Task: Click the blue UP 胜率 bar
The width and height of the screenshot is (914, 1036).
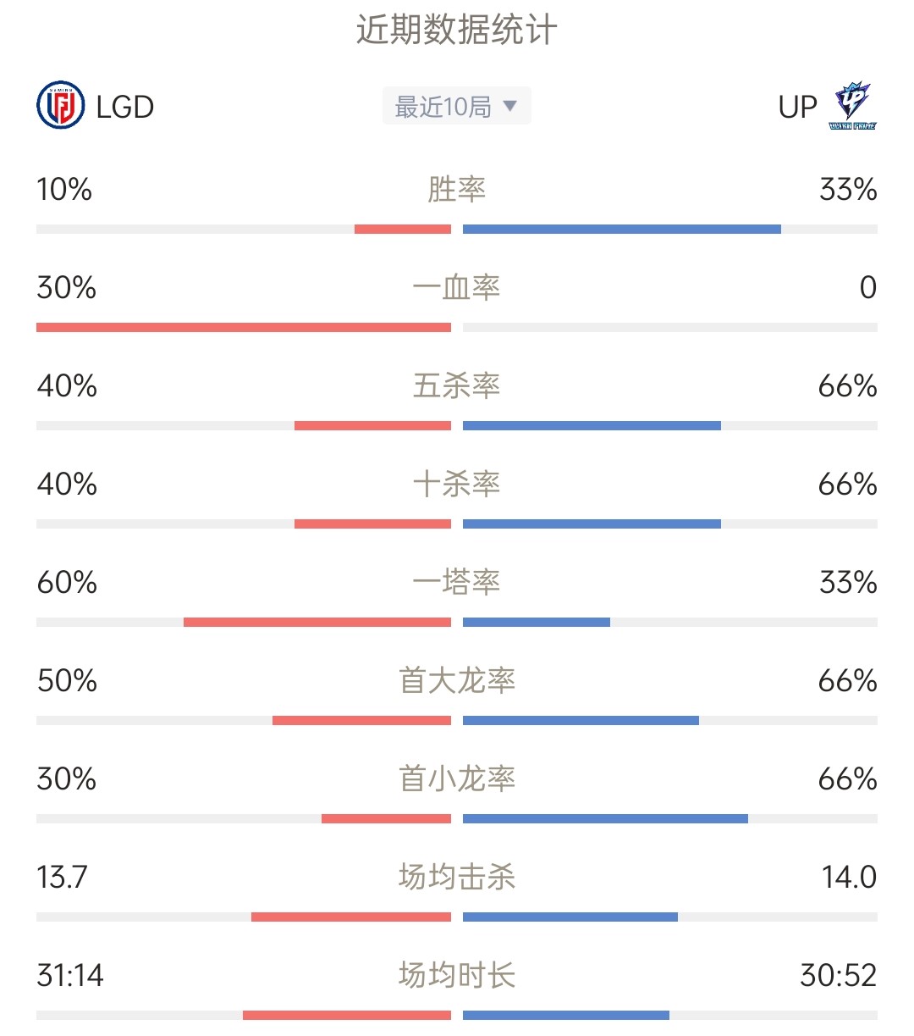Action: click(622, 230)
